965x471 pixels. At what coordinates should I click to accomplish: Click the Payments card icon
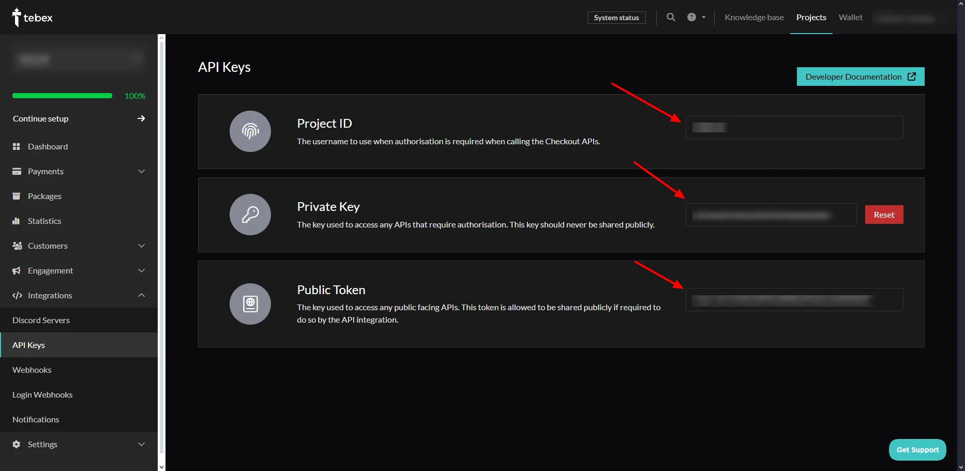pos(17,172)
